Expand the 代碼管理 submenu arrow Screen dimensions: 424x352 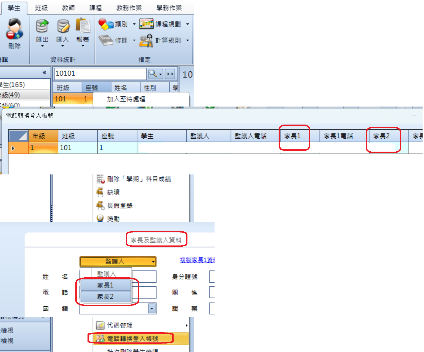(186, 325)
